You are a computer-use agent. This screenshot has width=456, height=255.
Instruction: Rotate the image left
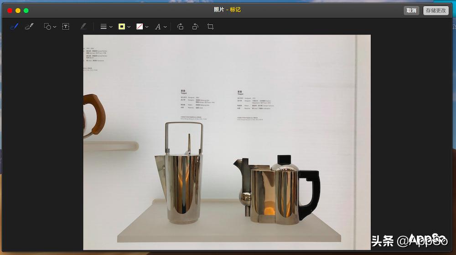tap(180, 27)
